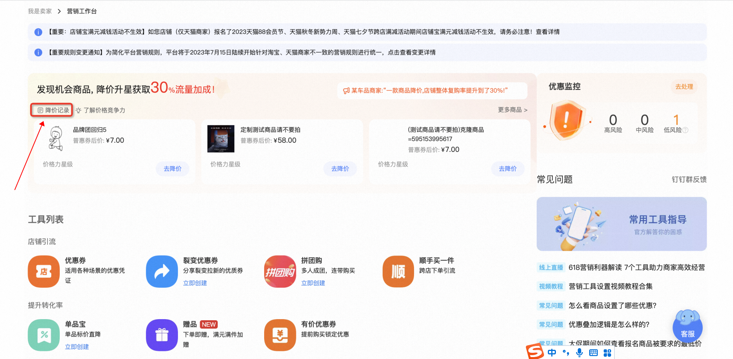733x359 pixels.
Task: Open 优惠叠加逻辑是怎么样的 question
Action: (609, 324)
